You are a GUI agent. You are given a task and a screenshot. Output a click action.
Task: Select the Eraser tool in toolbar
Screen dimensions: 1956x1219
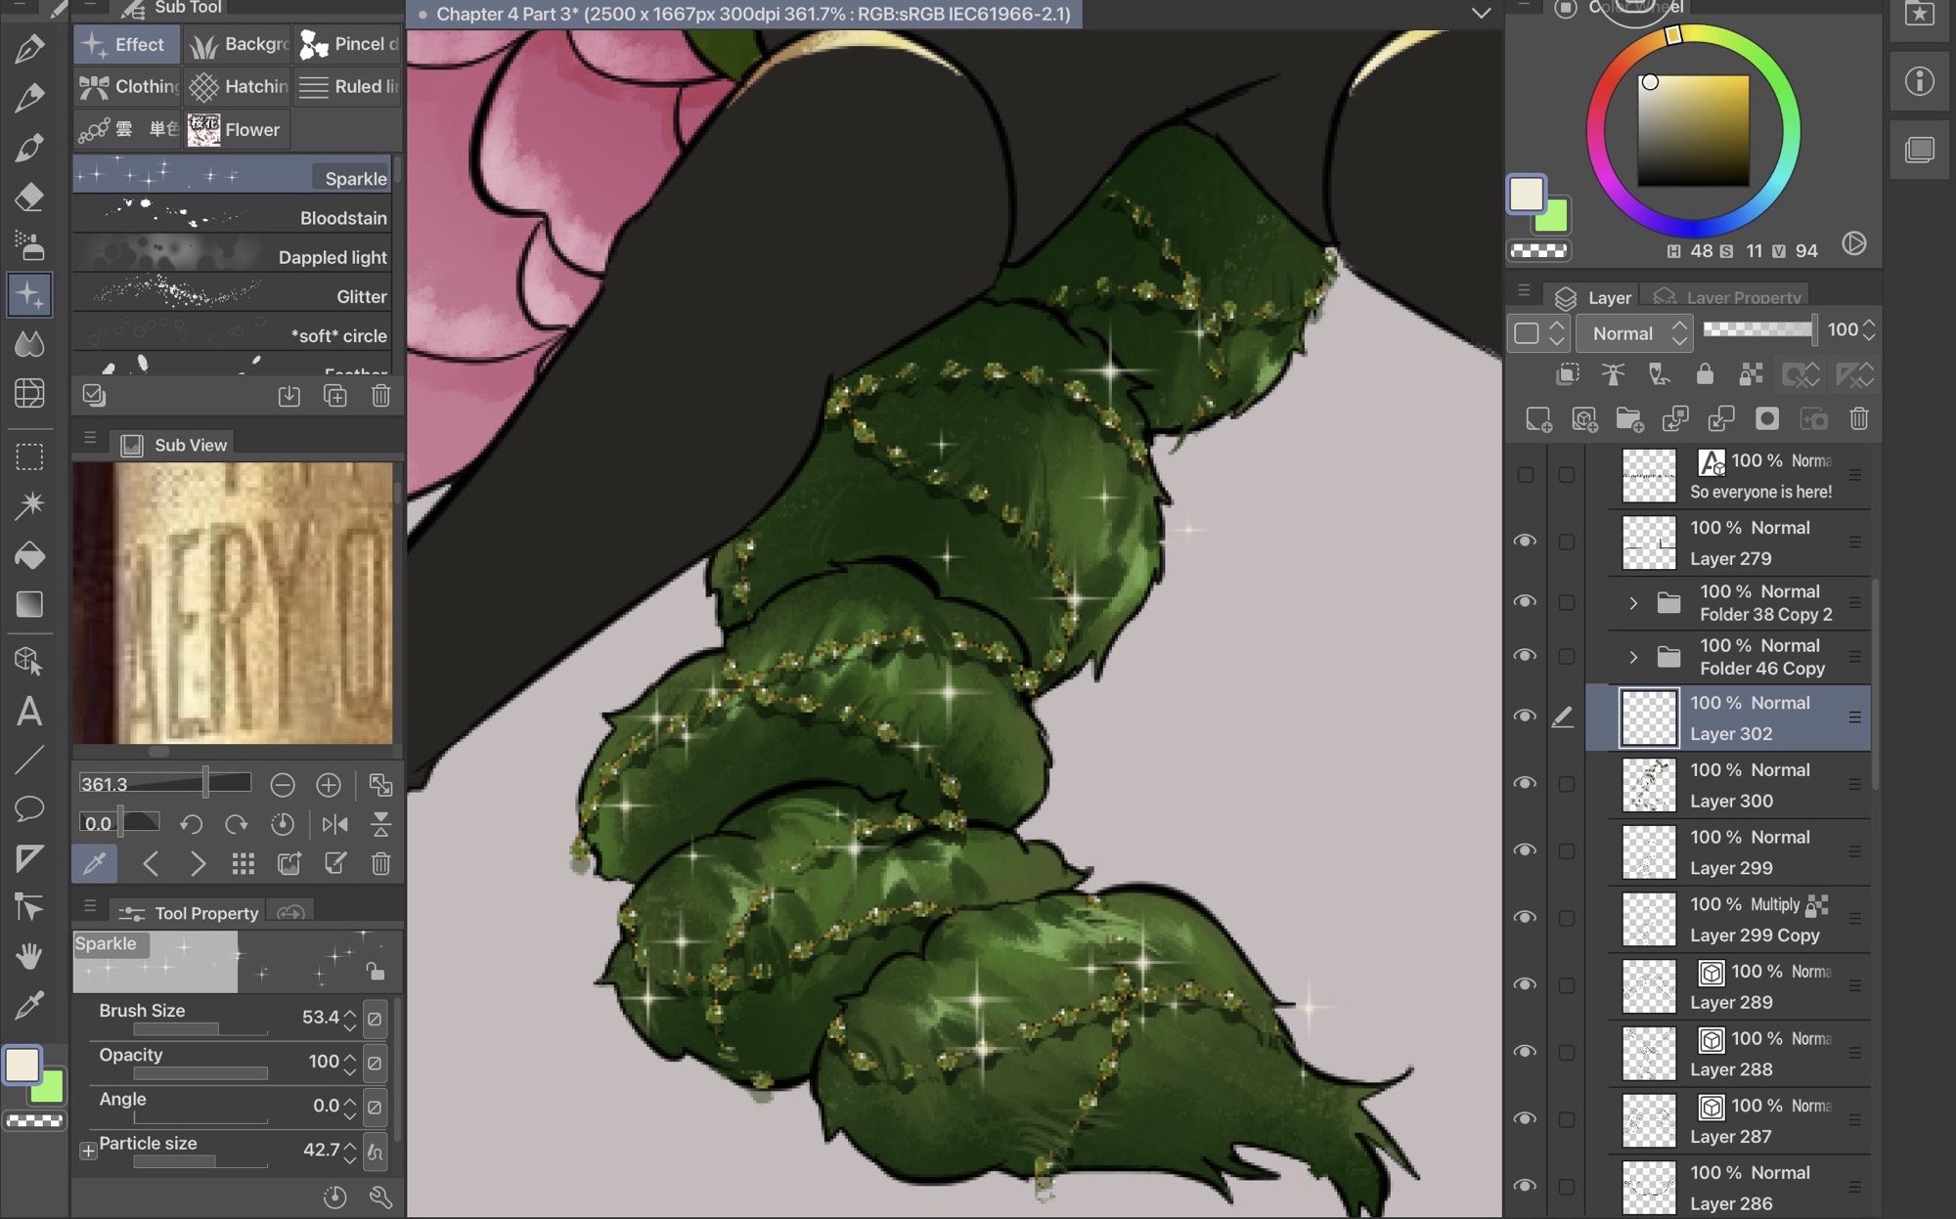click(29, 196)
